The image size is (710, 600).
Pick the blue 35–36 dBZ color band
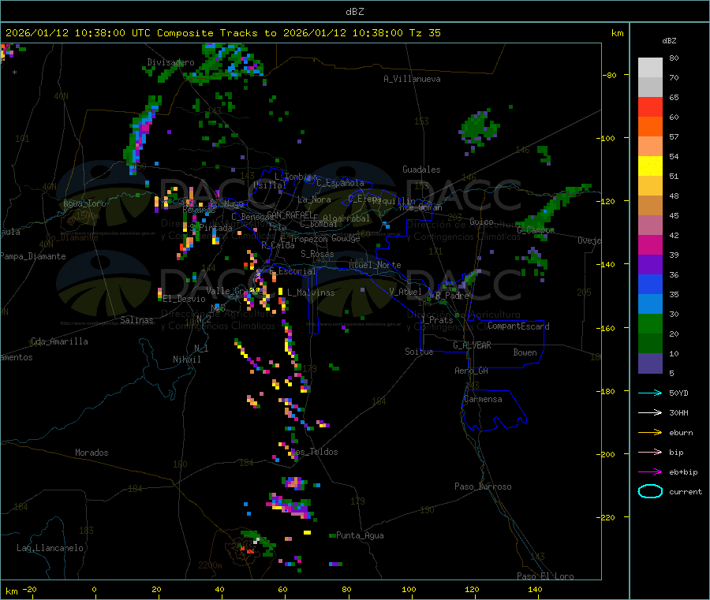tap(650, 284)
